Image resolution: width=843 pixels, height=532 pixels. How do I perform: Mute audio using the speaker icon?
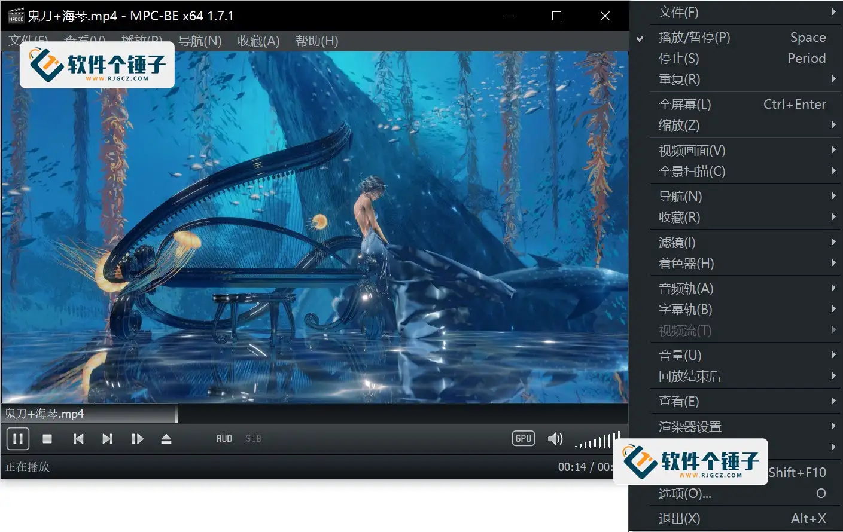[x=555, y=439]
